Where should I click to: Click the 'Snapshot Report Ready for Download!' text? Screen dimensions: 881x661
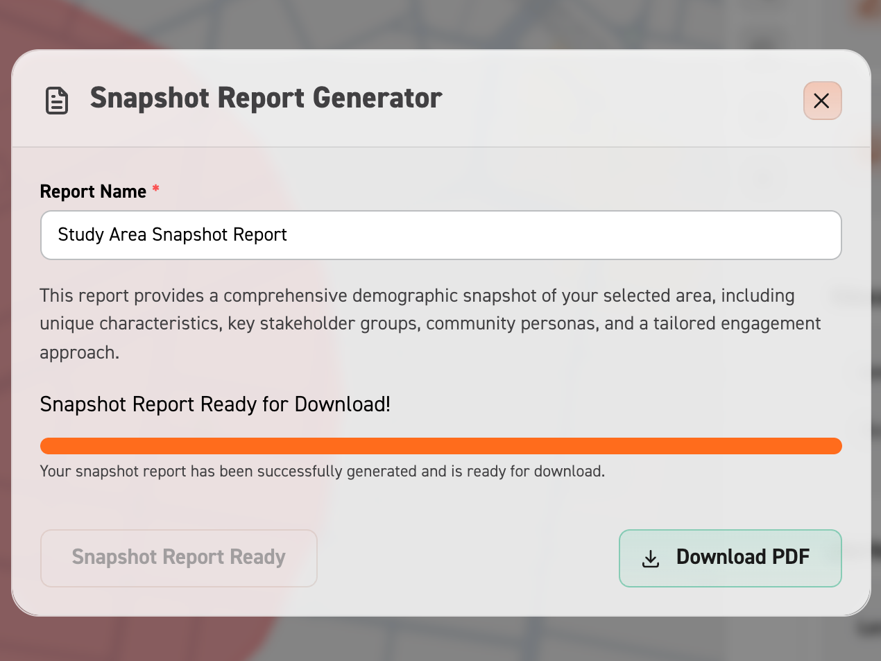[215, 404]
